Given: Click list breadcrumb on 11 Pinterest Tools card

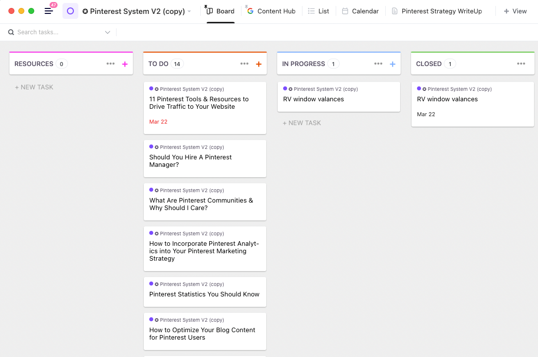Looking at the screenshot, I should pos(192,89).
